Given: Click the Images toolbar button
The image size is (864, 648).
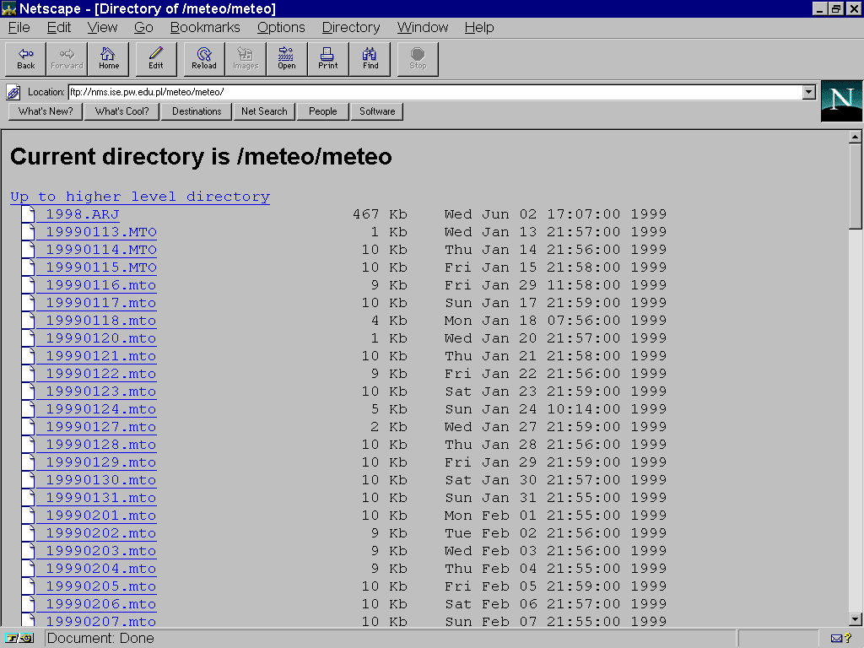Looking at the screenshot, I should coord(246,58).
